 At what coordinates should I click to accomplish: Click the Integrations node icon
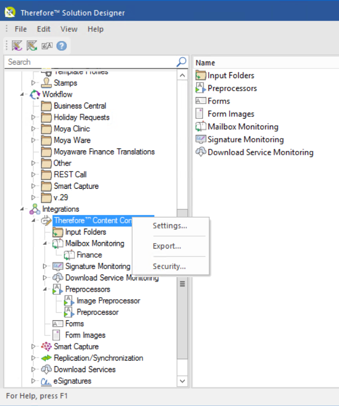click(35, 209)
